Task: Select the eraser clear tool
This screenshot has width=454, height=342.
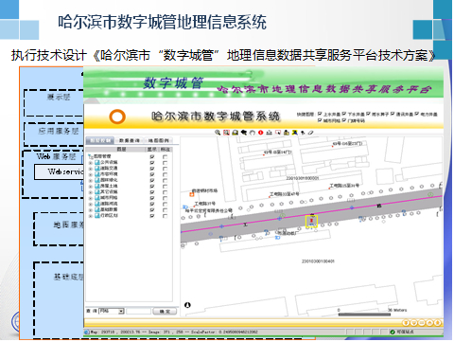Action: point(310,133)
